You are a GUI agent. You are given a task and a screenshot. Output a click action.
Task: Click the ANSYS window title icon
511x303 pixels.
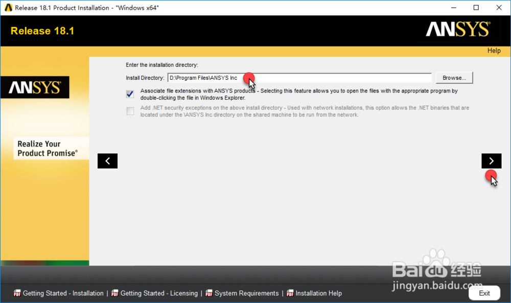coord(9,8)
